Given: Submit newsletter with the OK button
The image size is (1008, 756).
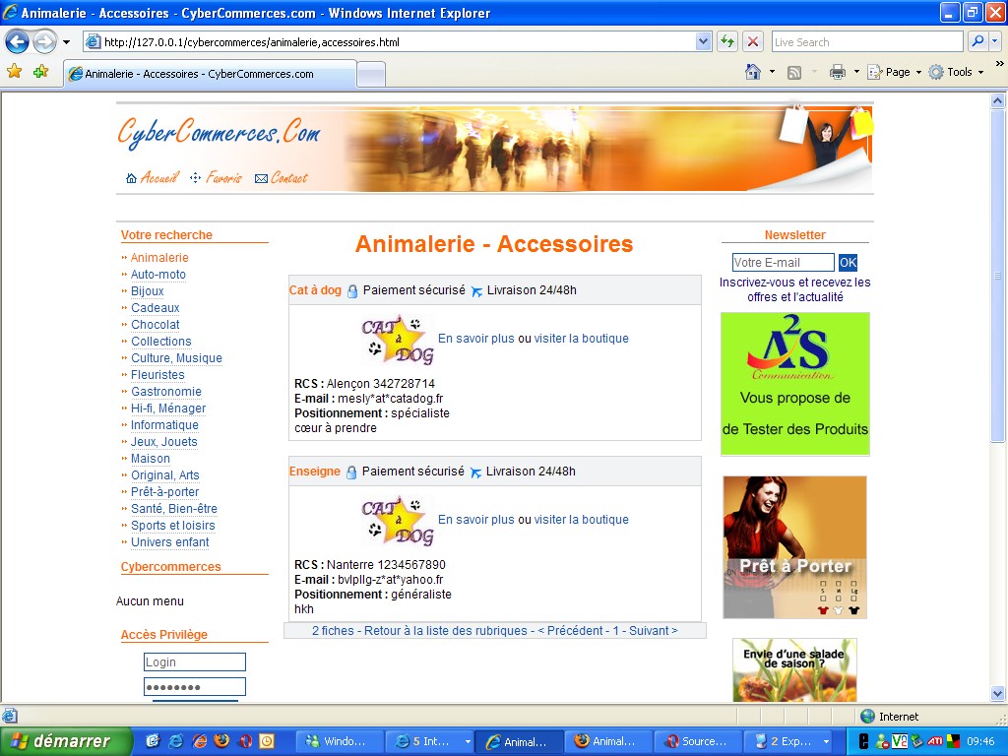Looking at the screenshot, I should [x=848, y=262].
